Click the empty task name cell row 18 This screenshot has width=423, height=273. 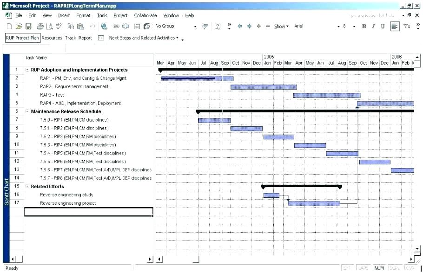pyautogui.click(x=89, y=212)
